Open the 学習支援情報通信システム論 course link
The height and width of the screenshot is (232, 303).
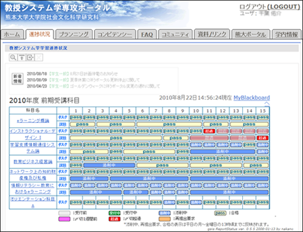pyautogui.click(x=33, y=148)
